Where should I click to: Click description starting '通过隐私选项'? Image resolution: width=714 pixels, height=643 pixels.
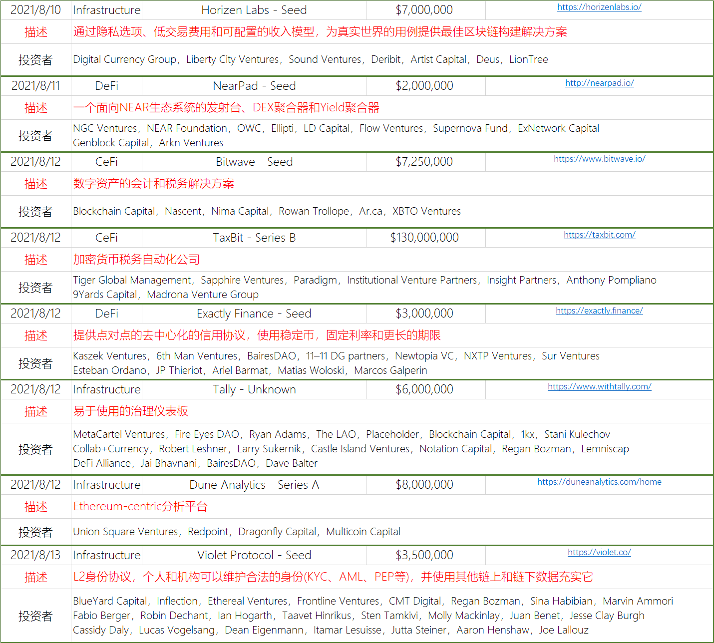pos(320,32)
